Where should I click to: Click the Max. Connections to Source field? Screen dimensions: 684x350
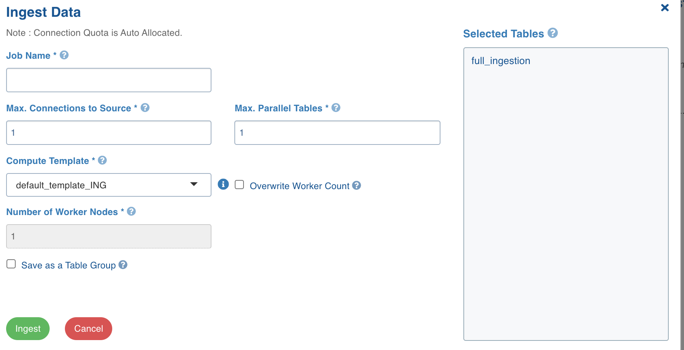pos(109,133)
